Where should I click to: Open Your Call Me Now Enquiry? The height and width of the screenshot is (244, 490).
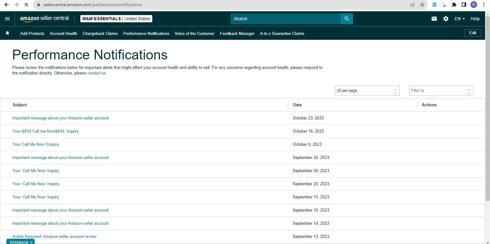(36, 145)
